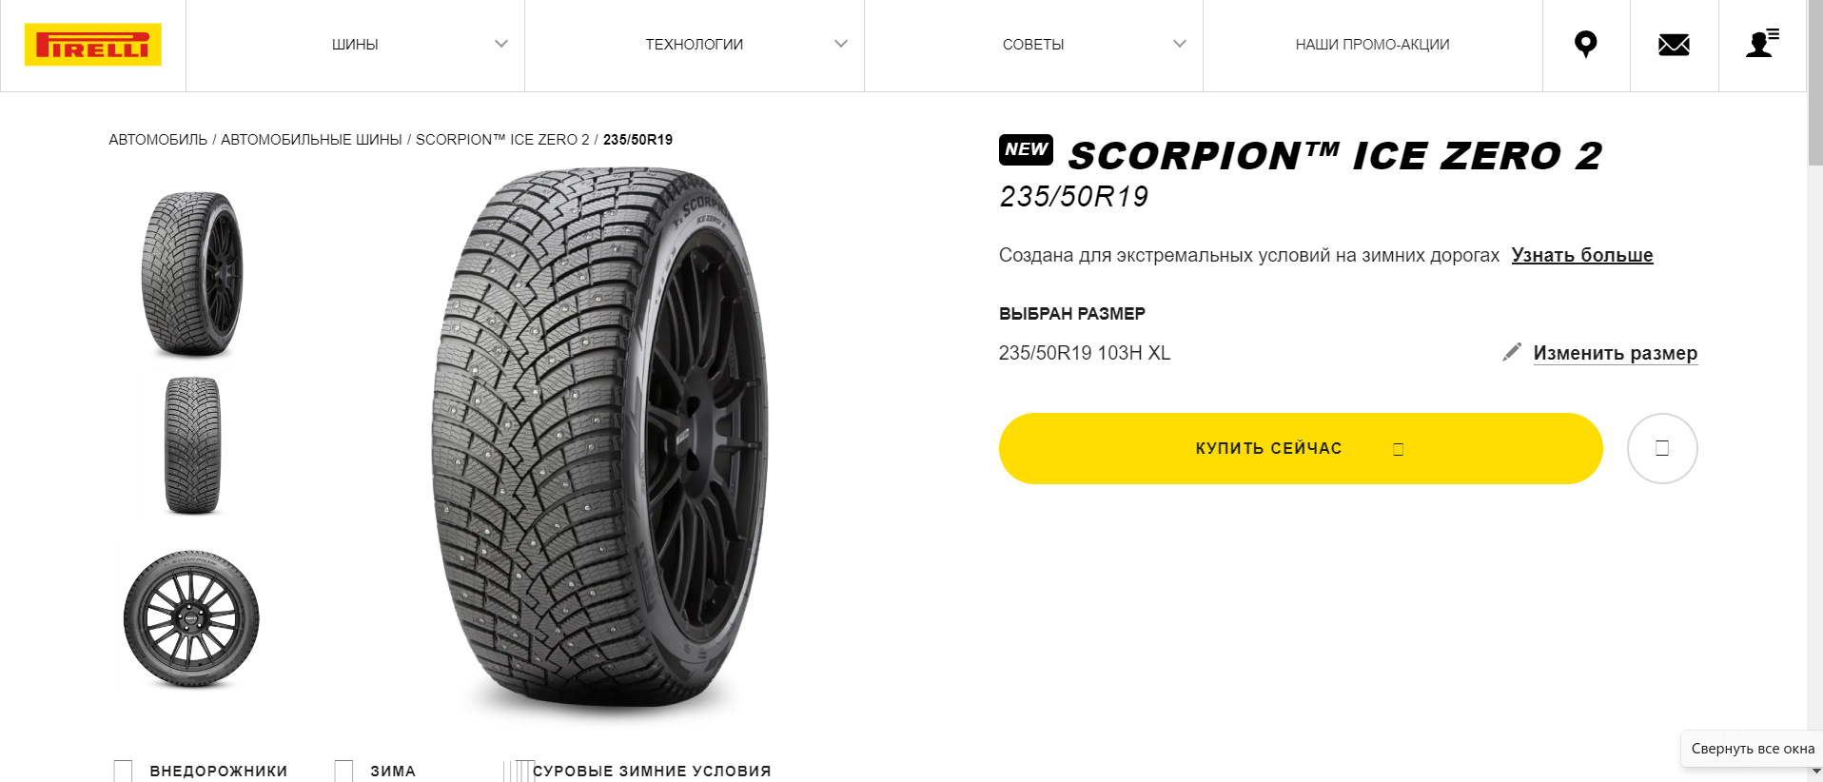Open the user account icon

1761,45
